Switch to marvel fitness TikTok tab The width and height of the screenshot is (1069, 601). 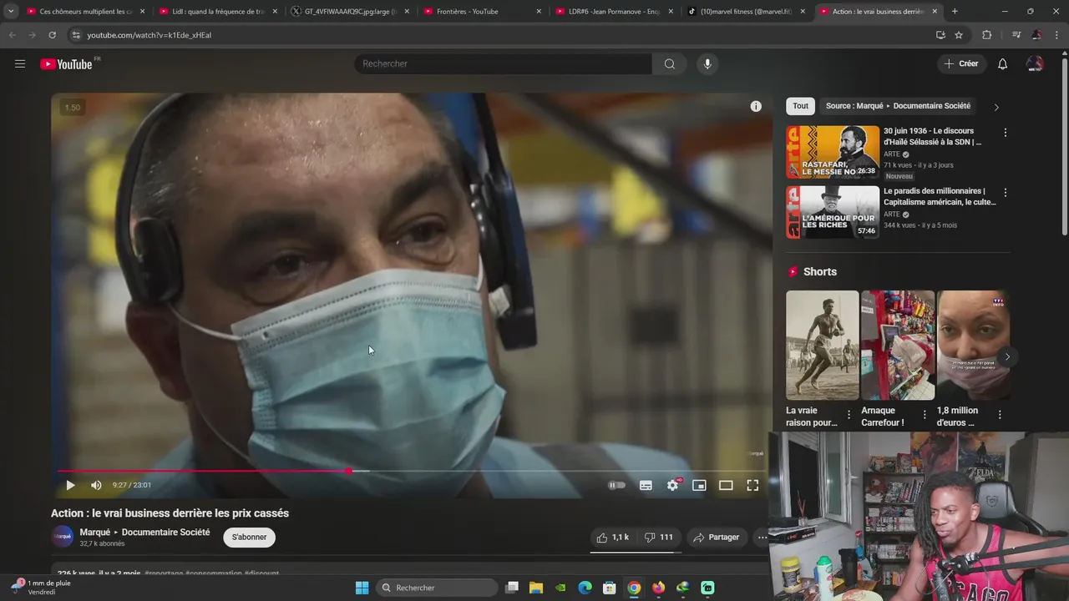pyautogui.click(x=746, y=12)
